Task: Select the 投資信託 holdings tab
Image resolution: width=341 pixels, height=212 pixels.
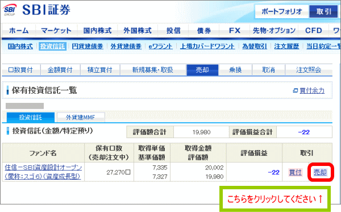Action: pos(31,118)
